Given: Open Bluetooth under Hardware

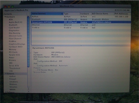Looking at the screenshot, I should point(13,25).
